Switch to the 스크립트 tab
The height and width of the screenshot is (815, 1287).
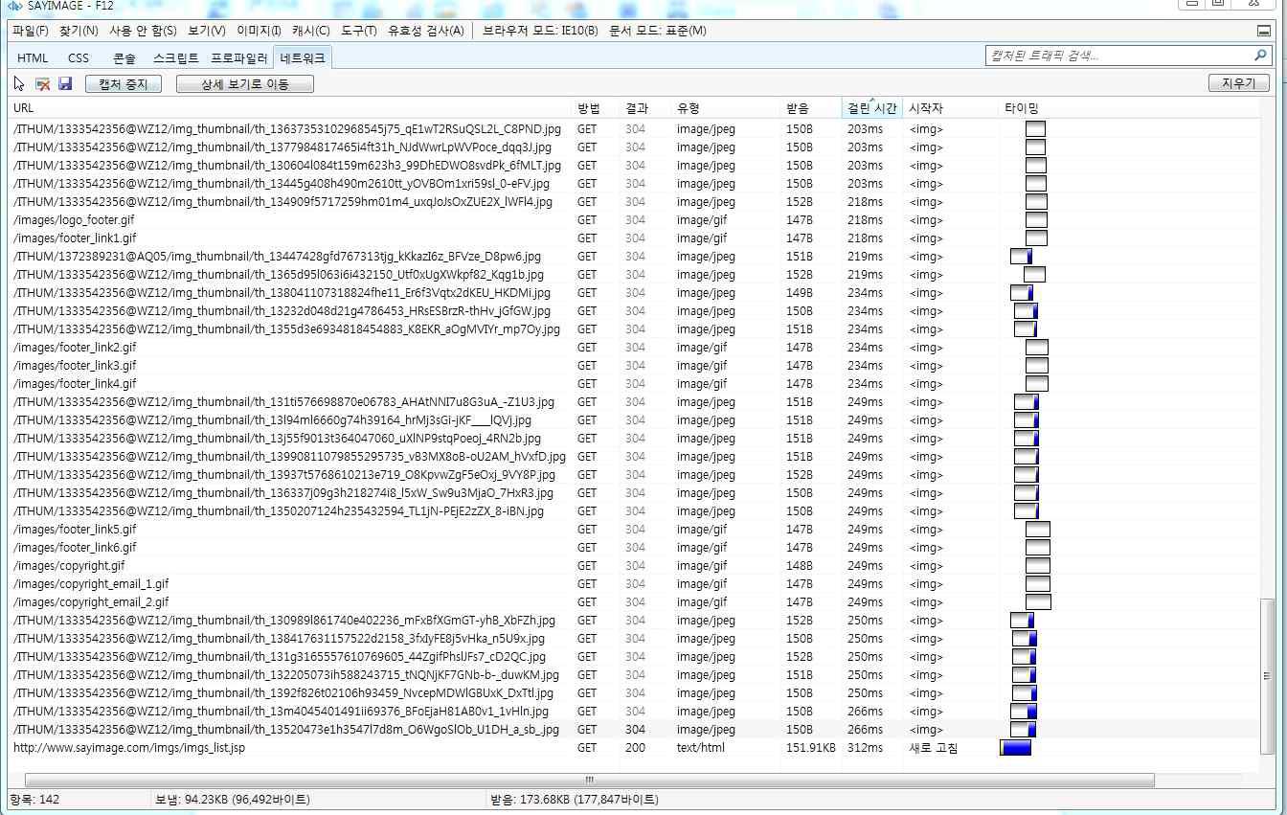[x=176, y=58]
